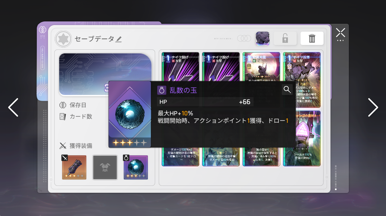
Task: Select the 乱数の玉 accessory slot
Action: click(x=136, y=167)
